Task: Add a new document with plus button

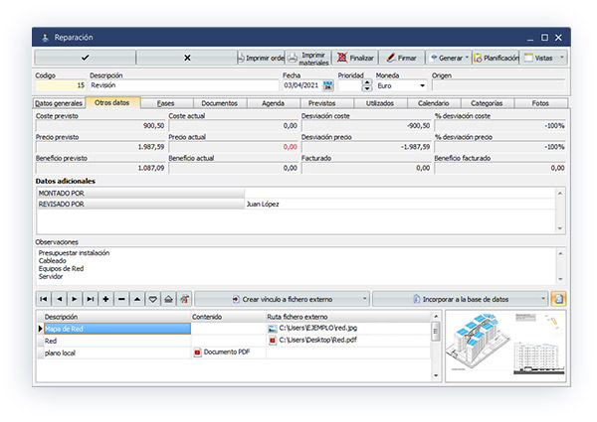Action: 105,298
